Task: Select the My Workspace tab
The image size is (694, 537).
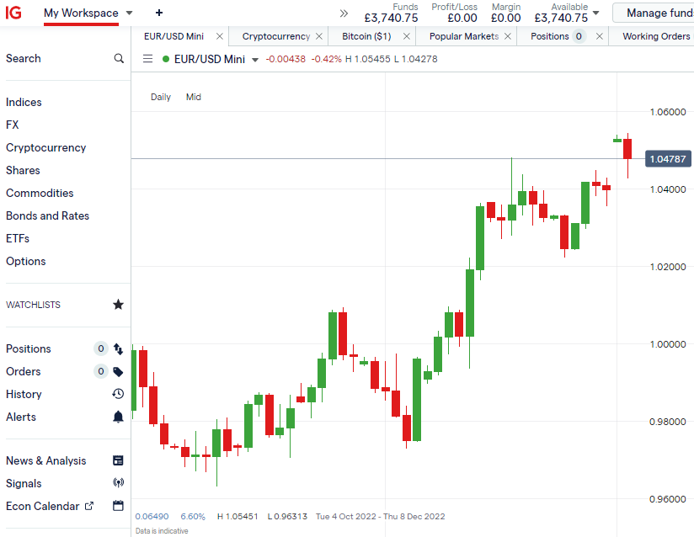Action: tap(81, 13)
